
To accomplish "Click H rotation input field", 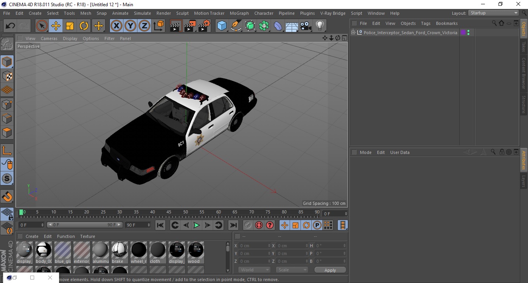I will coord(330,246).
